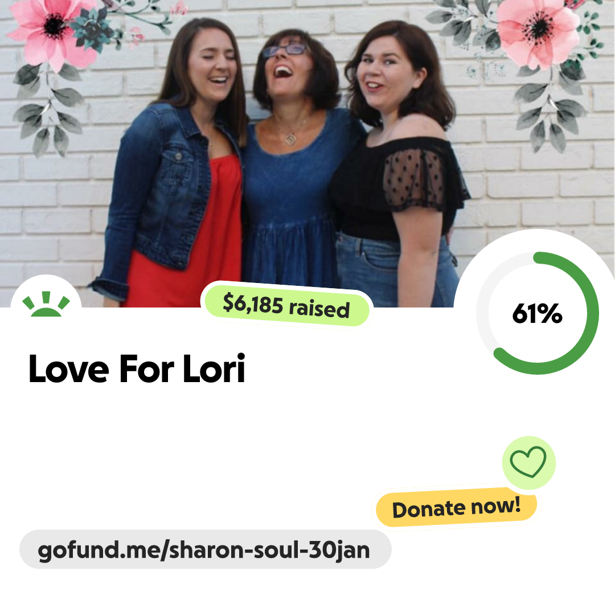Click the $6,185 raised badge
This screenshot has height=615, width=615.
(286, 305)
